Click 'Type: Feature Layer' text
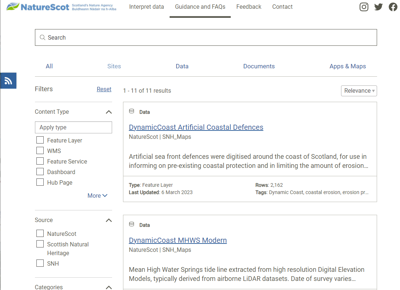The image size is (400, 290). [x=151, y=185]
